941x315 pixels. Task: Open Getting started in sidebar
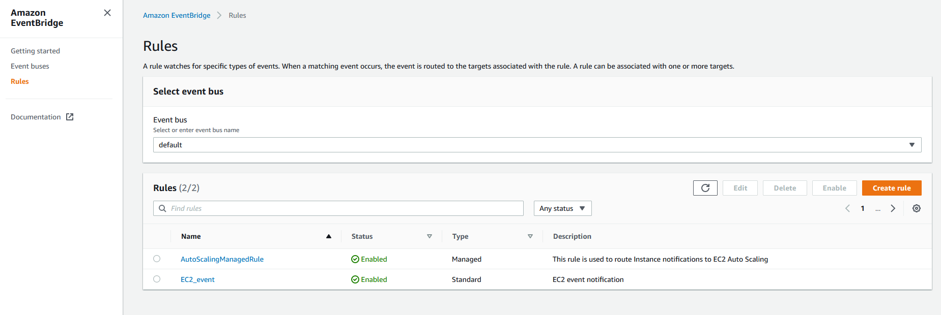[x=35, y=51]
